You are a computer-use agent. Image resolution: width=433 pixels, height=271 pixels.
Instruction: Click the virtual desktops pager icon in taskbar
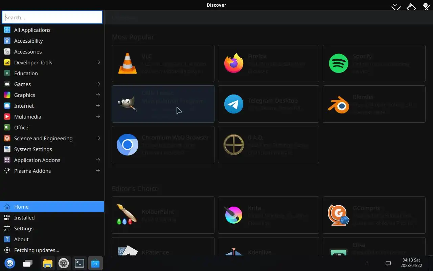click(x=28, y=263)
